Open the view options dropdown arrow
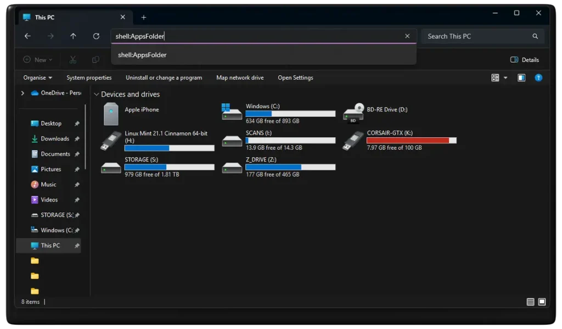The width and height of the screenshot is (562, 329). pos(505,77)
